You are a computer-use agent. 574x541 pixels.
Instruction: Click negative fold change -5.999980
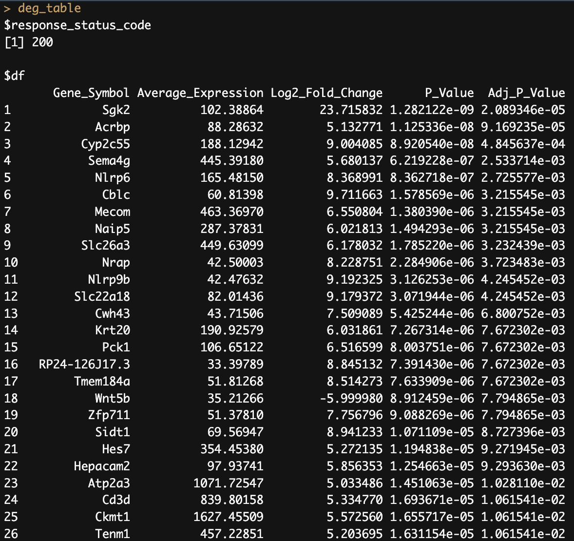pyautogui.click(x=351, y=398)
